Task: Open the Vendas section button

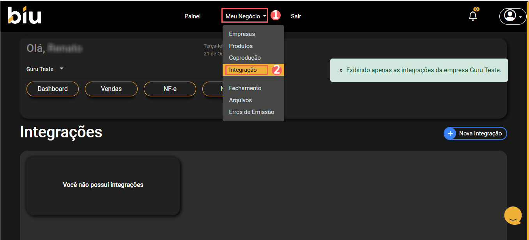Action: pyautogui.click(x=111, y=89)
